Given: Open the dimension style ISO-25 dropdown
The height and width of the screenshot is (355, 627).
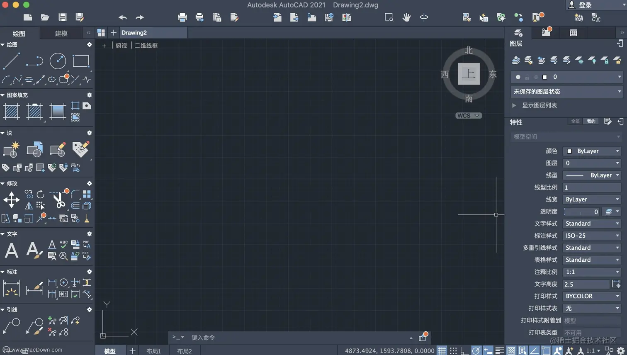Looking at the screenshot, I should (592, 236).
